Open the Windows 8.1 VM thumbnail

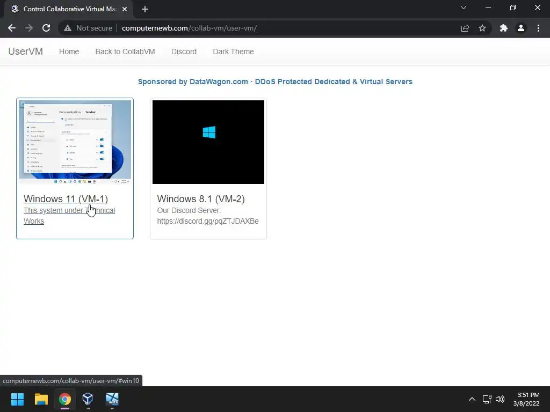pos(208,142)
